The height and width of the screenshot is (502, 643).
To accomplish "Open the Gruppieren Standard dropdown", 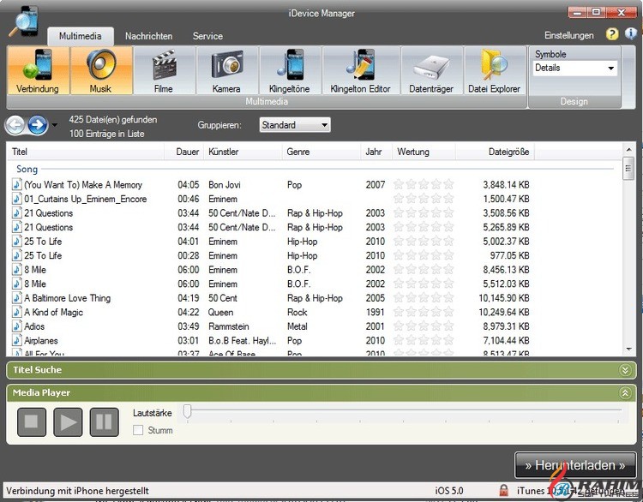I will click(294, 125).
